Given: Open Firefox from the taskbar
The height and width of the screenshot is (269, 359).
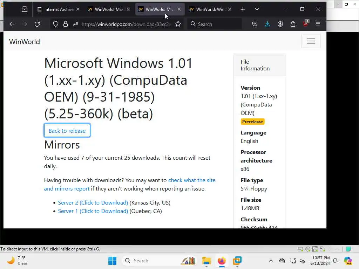Looking at the screenshot, I should [222, 261].
